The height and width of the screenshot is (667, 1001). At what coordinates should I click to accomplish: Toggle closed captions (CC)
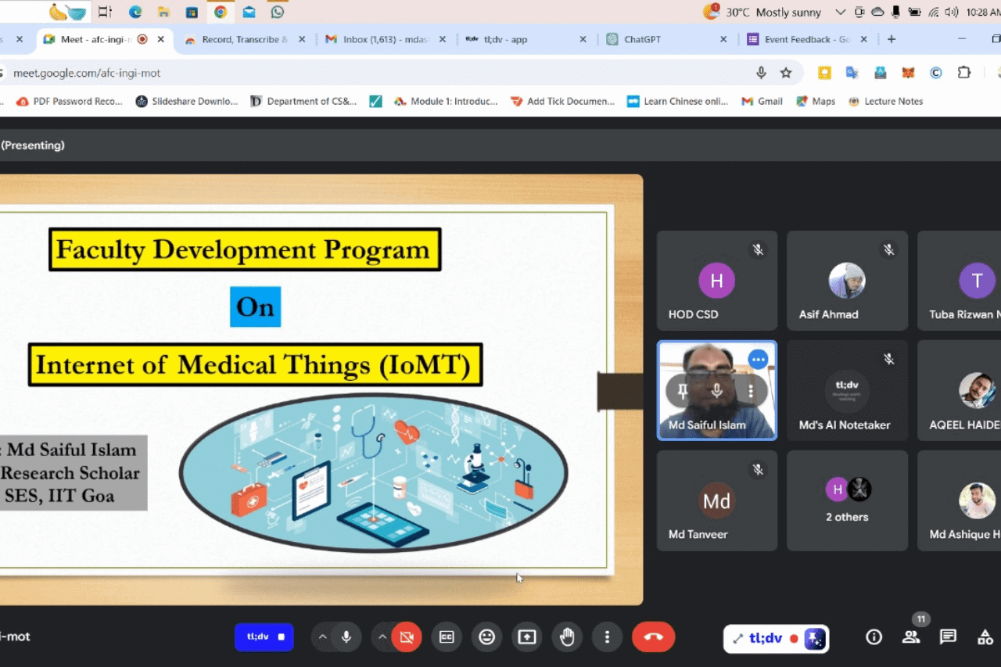coord(447,637)
